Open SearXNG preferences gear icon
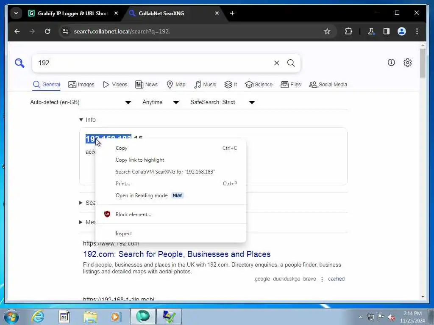Screen dimensions: 434x325 pos(407,63)
